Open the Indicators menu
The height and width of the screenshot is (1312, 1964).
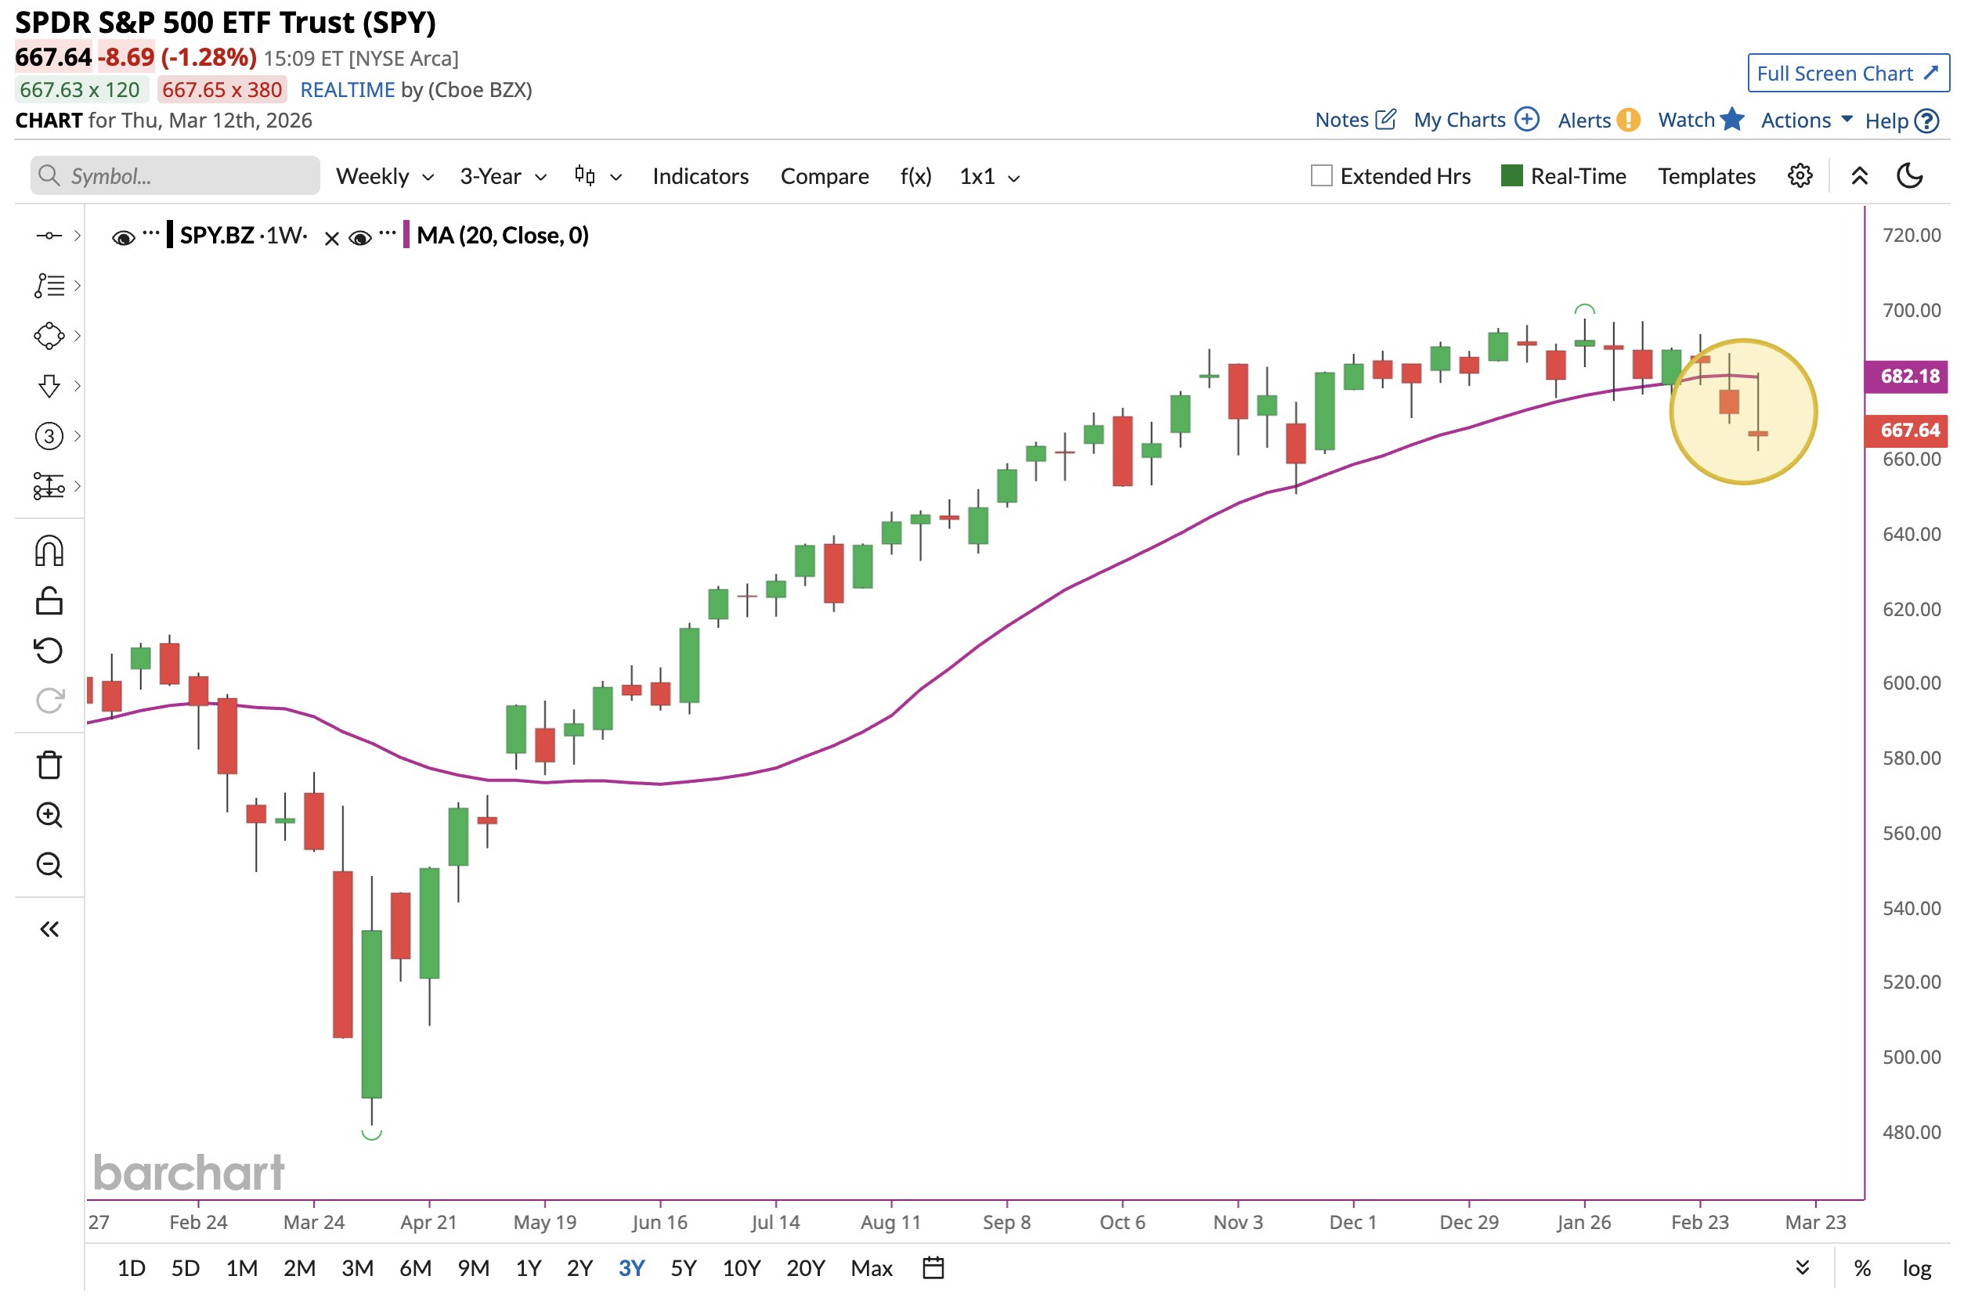[699, 177]
